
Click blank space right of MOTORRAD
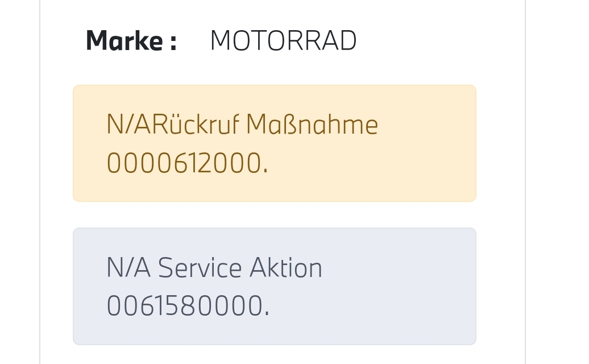point(432,41)
